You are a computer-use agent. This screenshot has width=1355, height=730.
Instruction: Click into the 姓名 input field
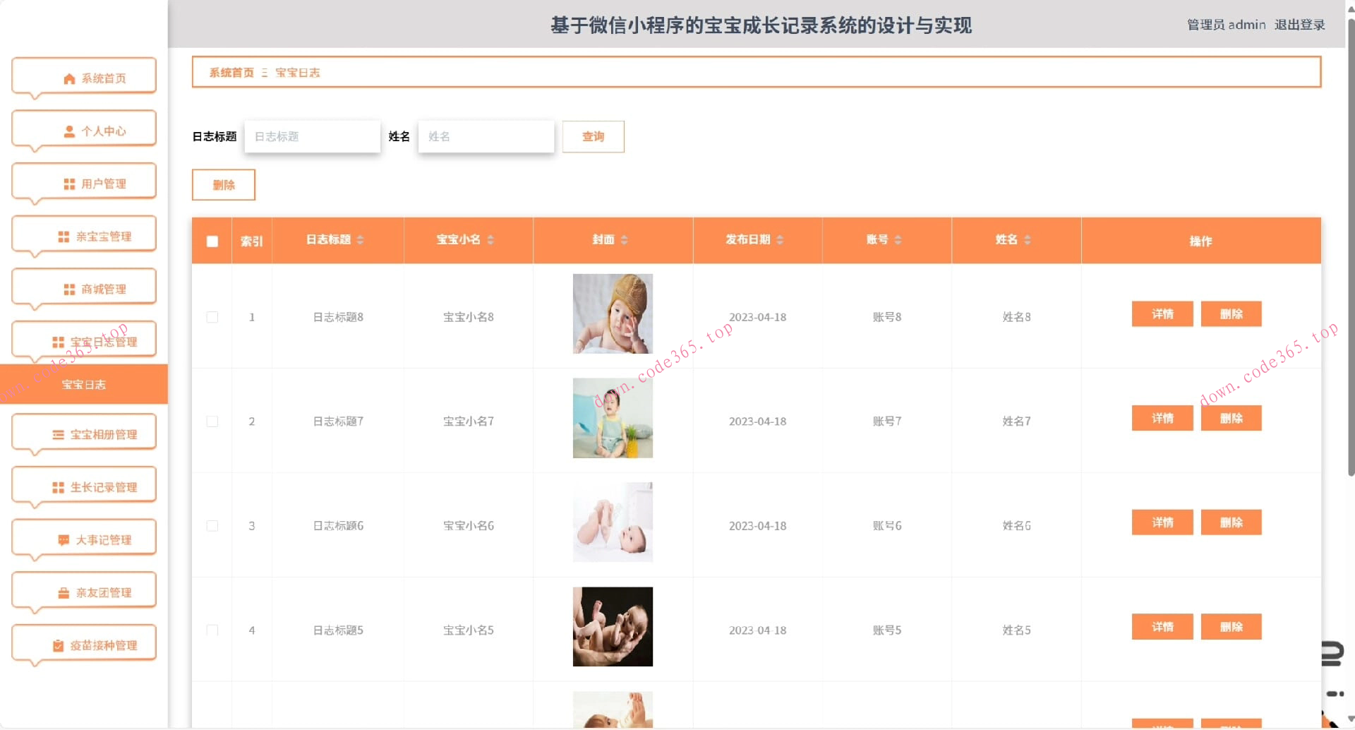(x=486, y=136)
